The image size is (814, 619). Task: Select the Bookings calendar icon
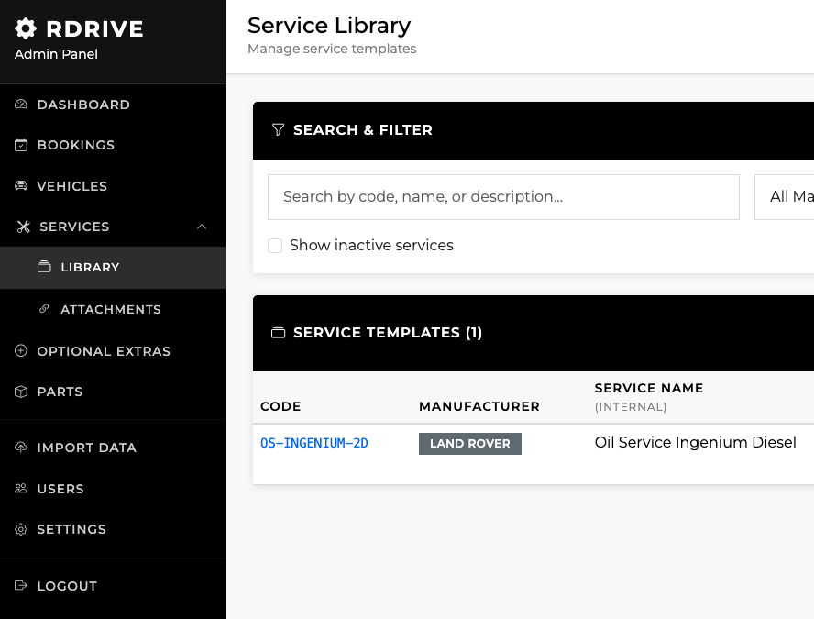[x=19, y=145]
